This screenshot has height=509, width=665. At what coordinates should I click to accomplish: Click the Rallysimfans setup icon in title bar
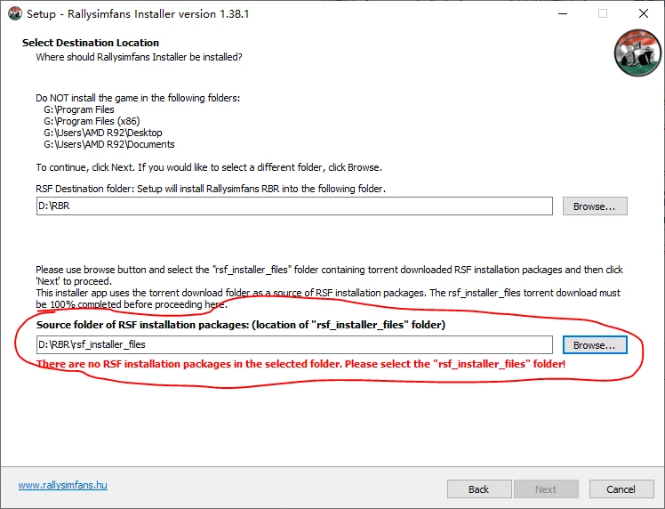click(14, 13)
